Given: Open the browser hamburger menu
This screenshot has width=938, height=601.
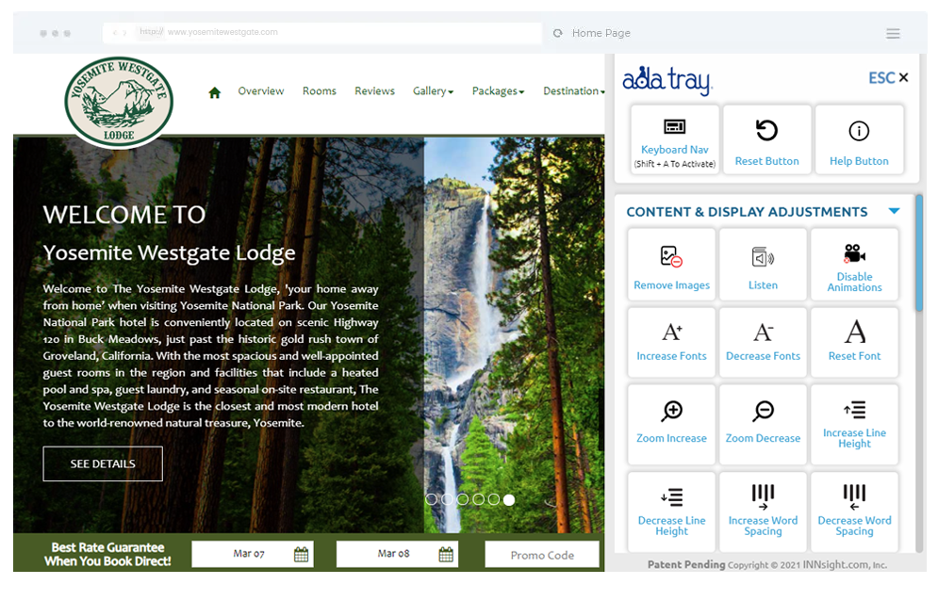Looking at the screenshot, I should (x=893, y=34).
